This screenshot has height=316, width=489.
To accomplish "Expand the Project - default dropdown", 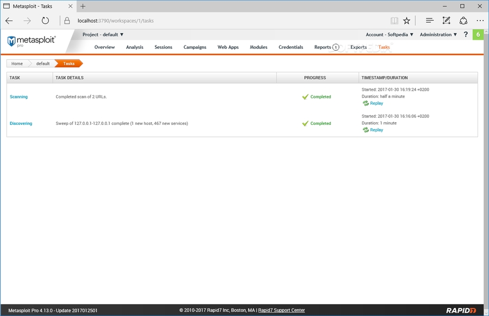I will pyautogui.click(x=103, y=35).
